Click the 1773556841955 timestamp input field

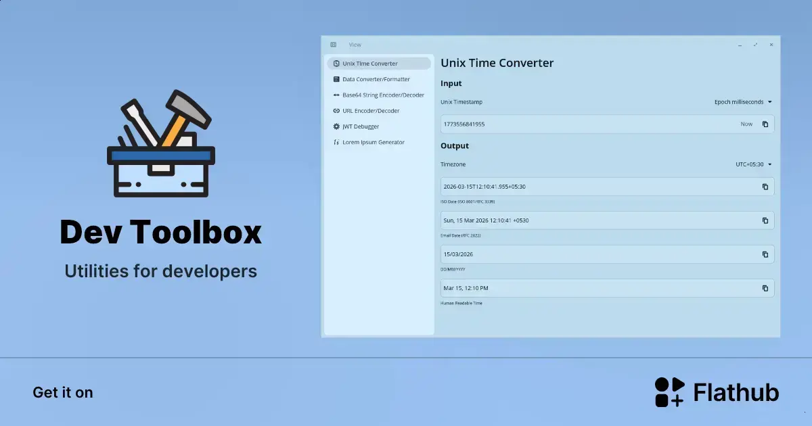coord(607,124)
